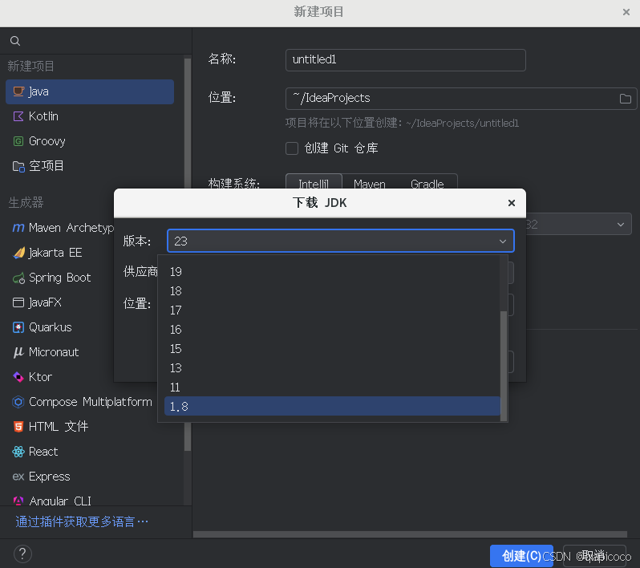Viewport: 640px width, 568px height.
Task: Choose the HTML5 shield icon
Action: [18, 427]
